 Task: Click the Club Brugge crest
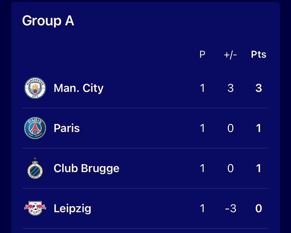point(35,168)
